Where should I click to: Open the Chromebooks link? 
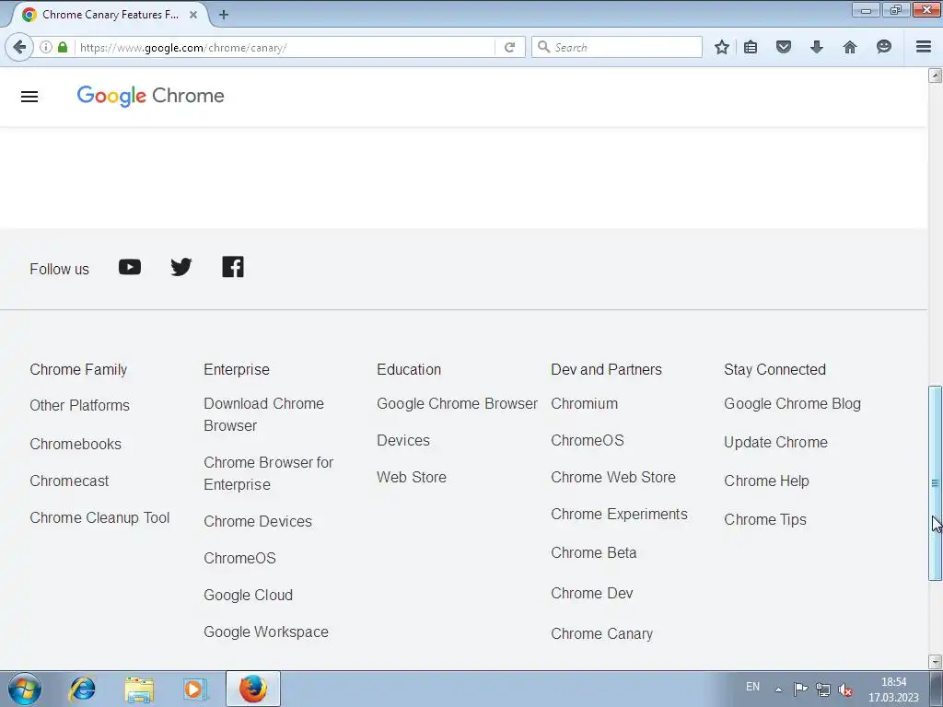click(x=76, y=444)
